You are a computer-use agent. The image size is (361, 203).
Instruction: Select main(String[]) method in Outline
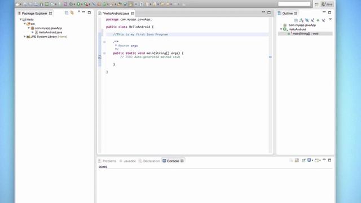(305, 34)
